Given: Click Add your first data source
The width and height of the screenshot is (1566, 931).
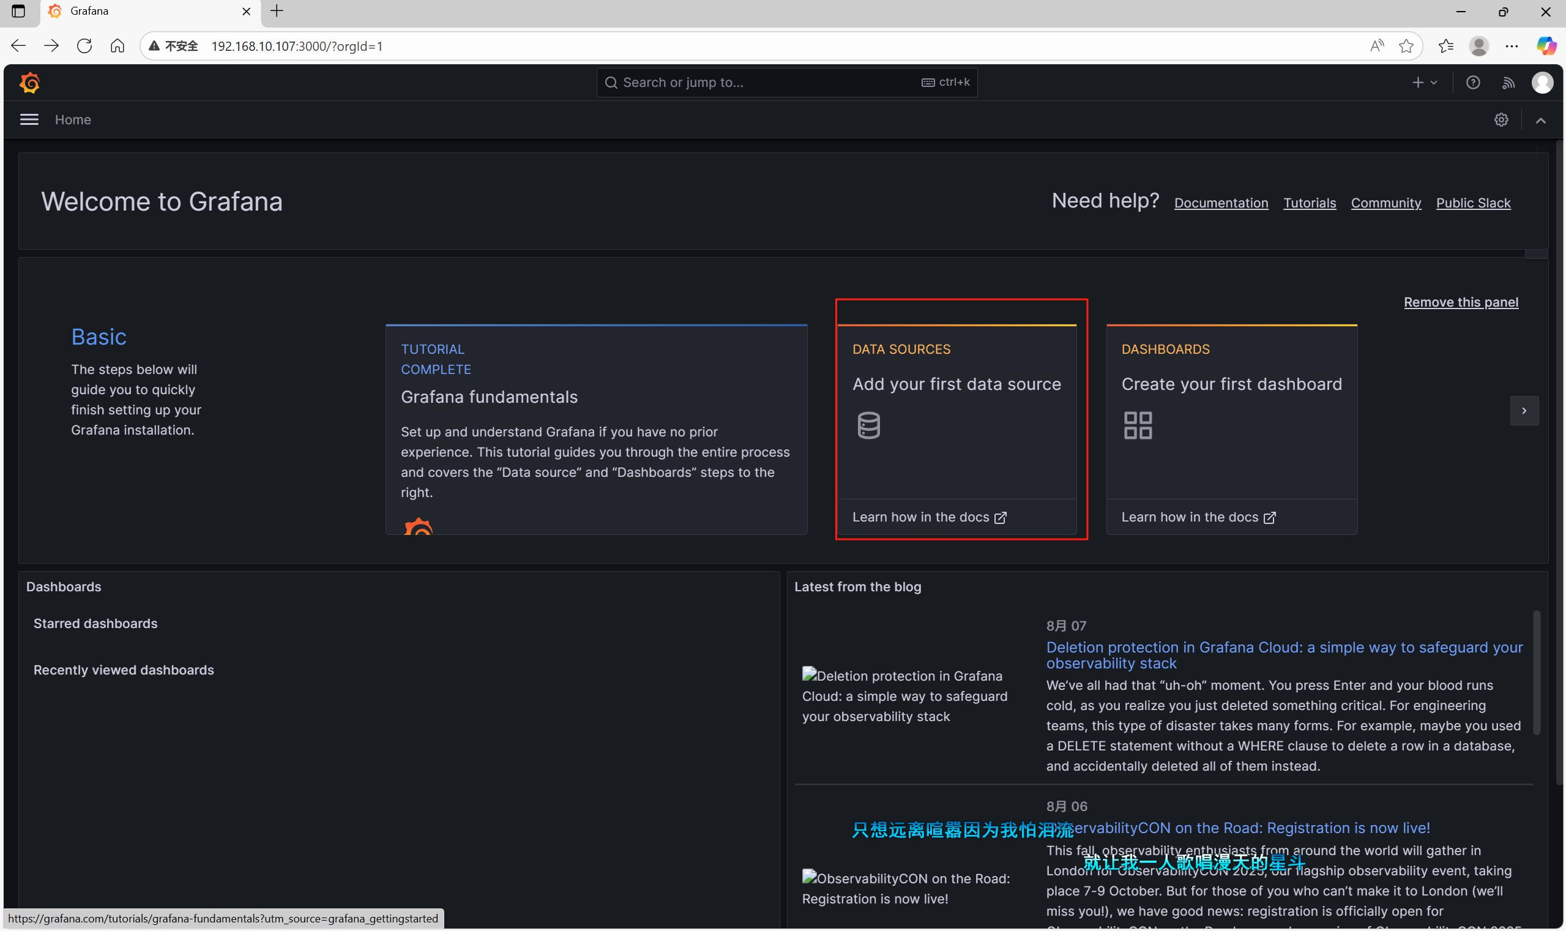Looking at the screenshot, I should (956, 384).
